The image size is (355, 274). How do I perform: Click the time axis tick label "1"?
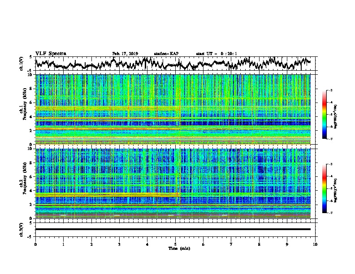click(63, 244)
